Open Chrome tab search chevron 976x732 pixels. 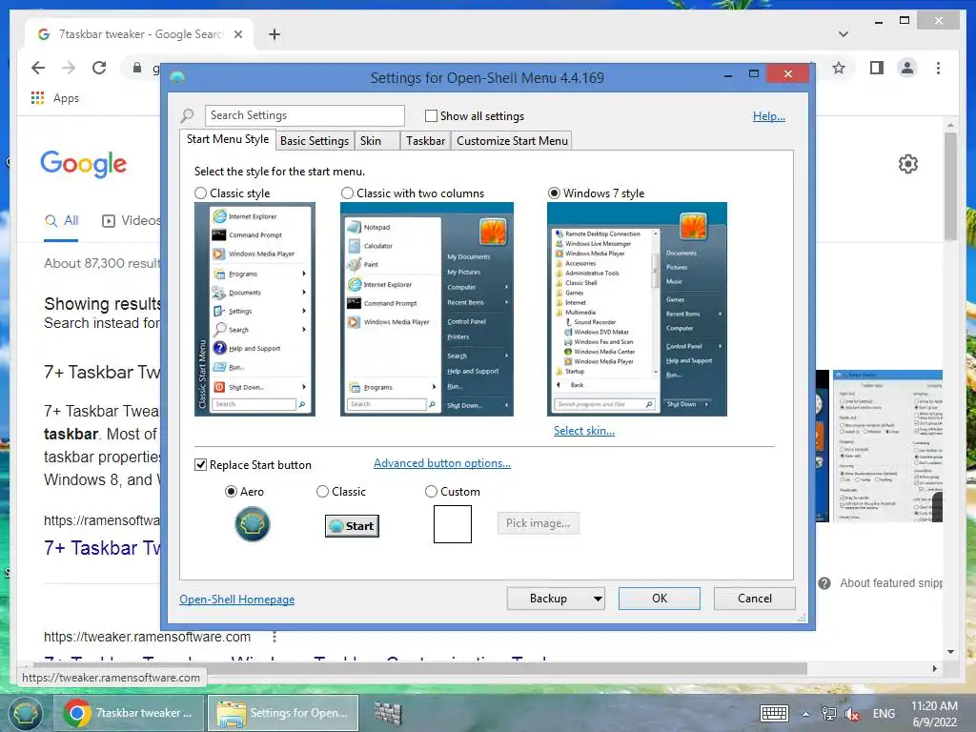click(843, 34)
